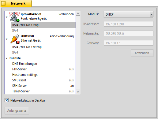Select the IPv6 entry under iprowifi4965/0

click(x=40, y=31)
